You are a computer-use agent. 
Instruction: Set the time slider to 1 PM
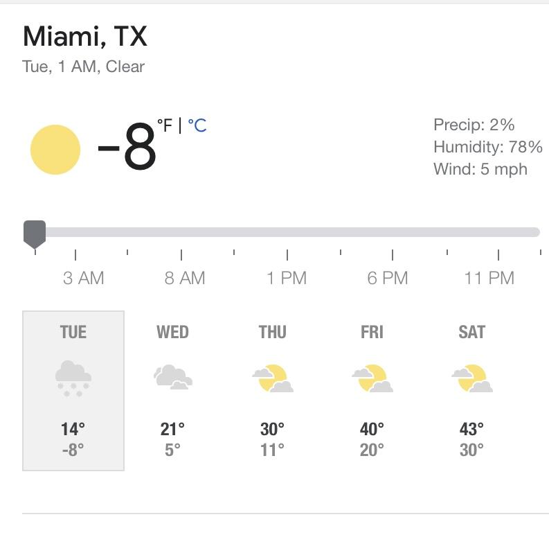click(287, 232)
